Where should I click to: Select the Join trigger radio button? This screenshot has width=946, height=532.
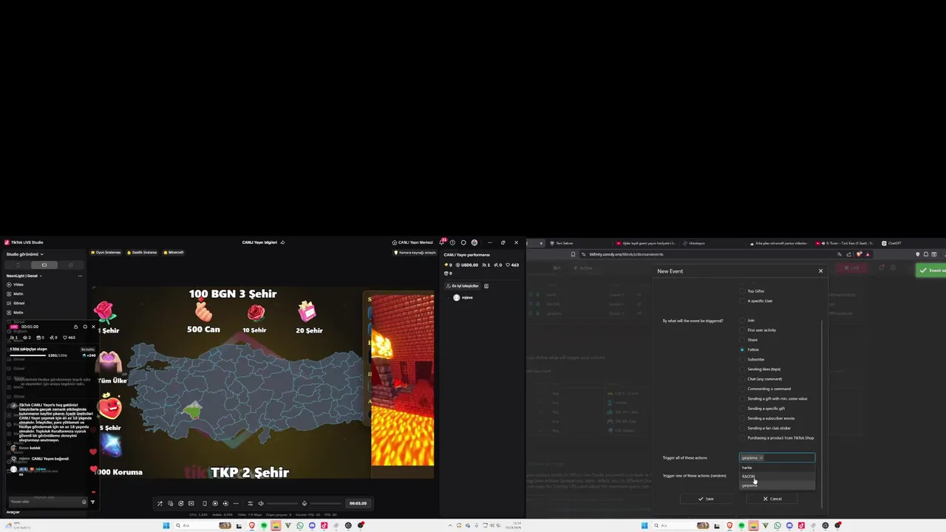(x=743, y=321)
